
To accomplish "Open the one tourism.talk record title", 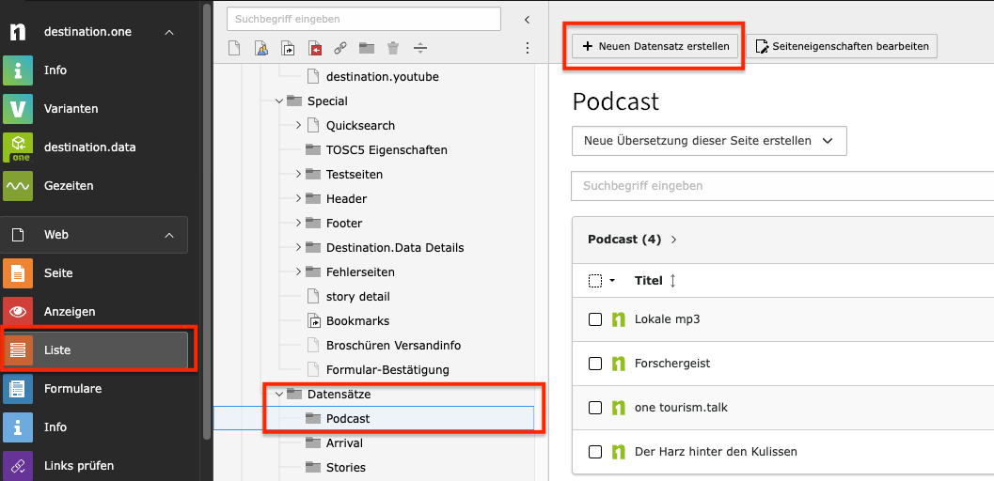I will [x=681, y=409].
